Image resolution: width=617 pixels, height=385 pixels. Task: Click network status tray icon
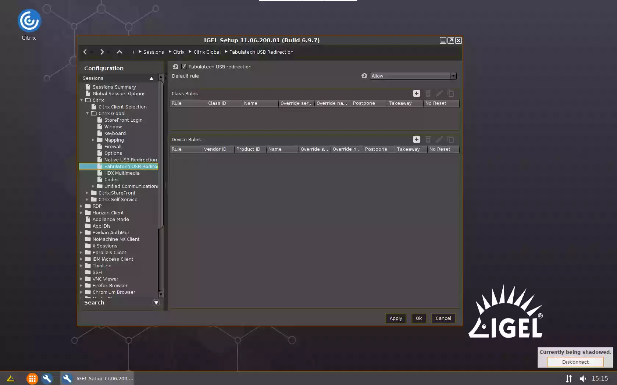pyautogui.click(x=569, y=378)
